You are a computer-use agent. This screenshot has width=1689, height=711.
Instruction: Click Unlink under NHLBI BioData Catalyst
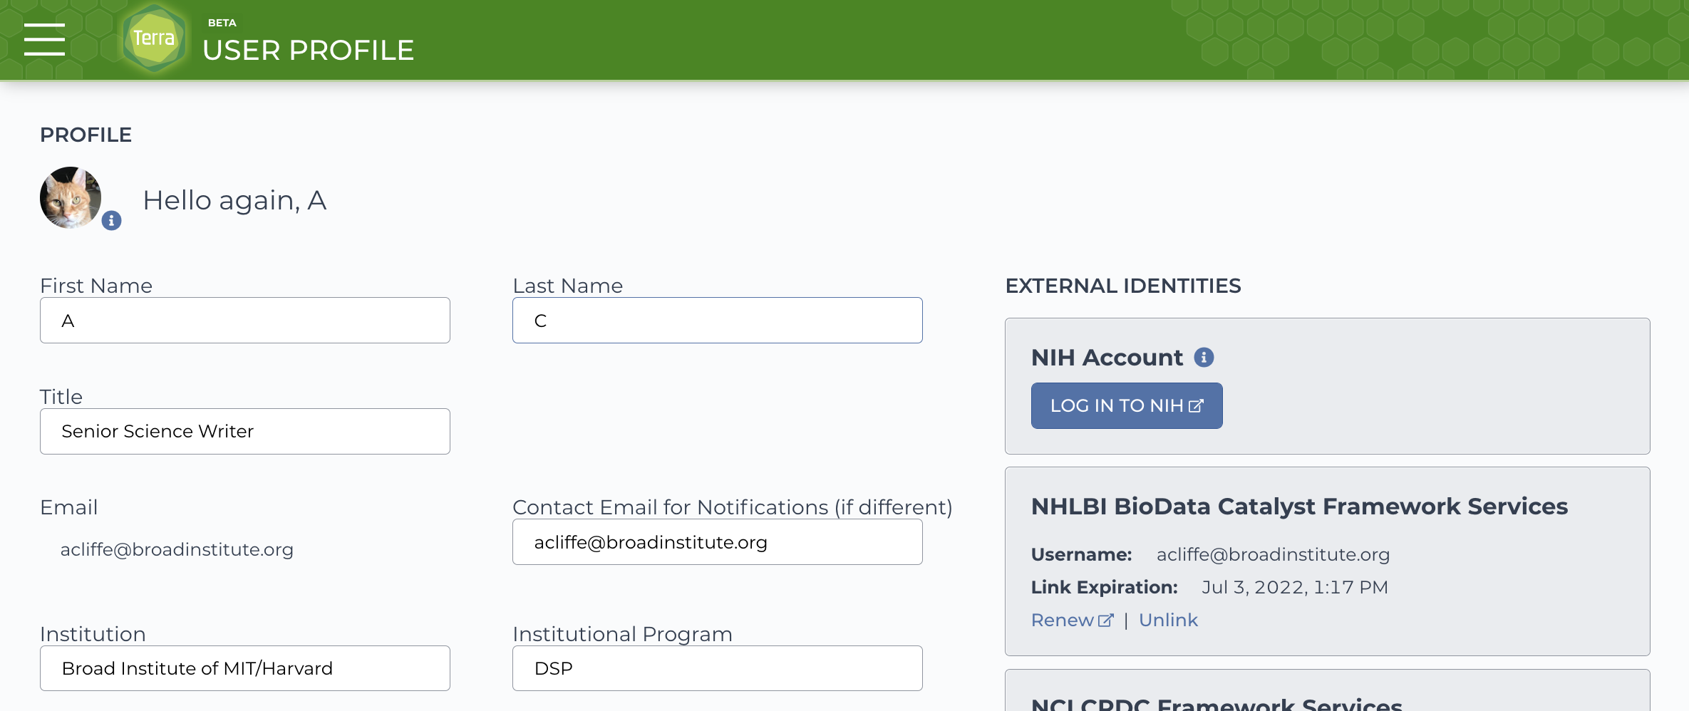coord(1168,620)
